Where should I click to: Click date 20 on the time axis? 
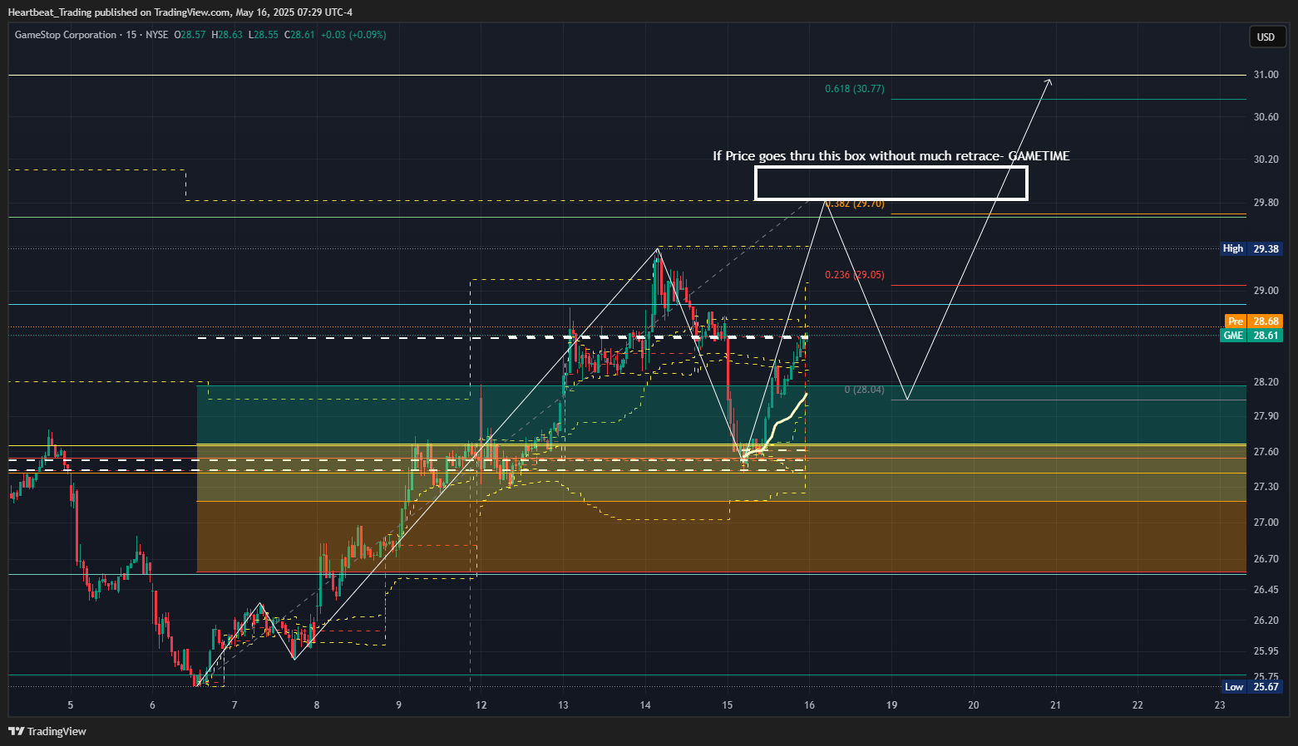point(974,705)
